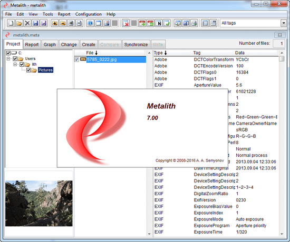Open the Configuration menu

pos(89,14)
